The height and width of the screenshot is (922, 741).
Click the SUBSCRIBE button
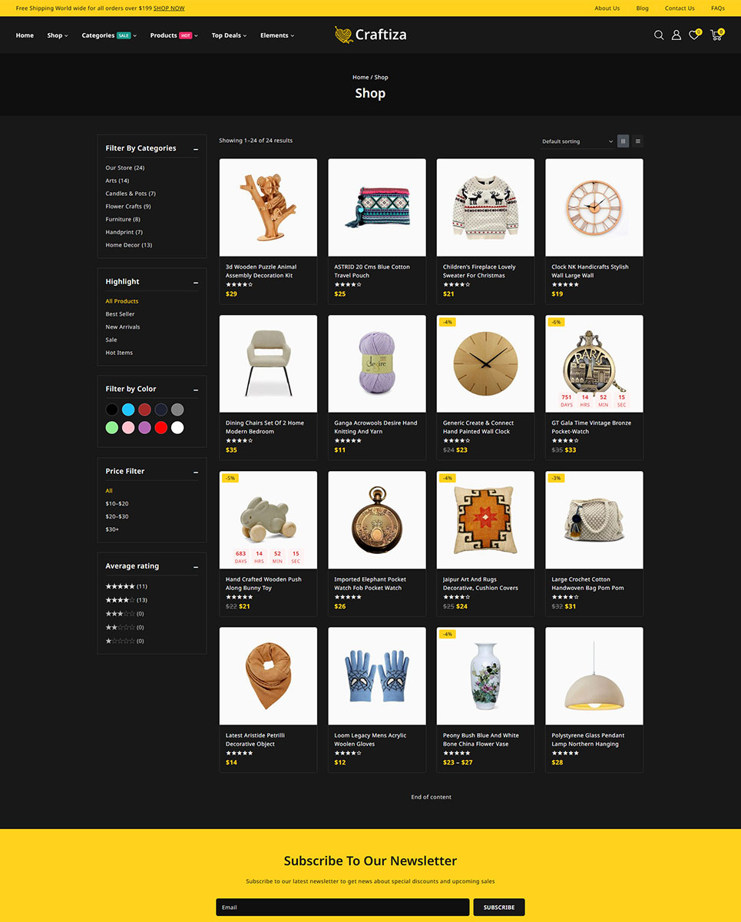pos(499,907)
